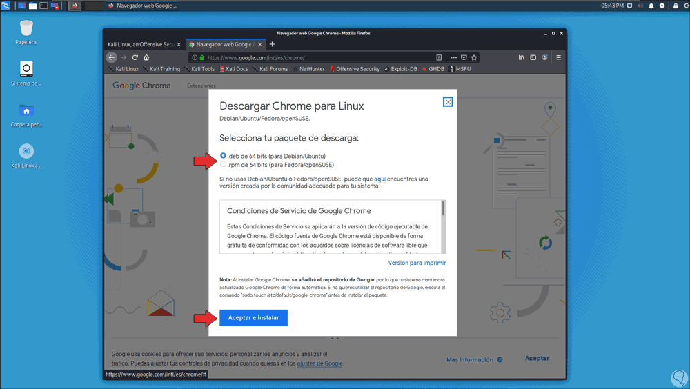
Task: Open the Kali applications menu in the top panel
Action: tap(6, 6)
